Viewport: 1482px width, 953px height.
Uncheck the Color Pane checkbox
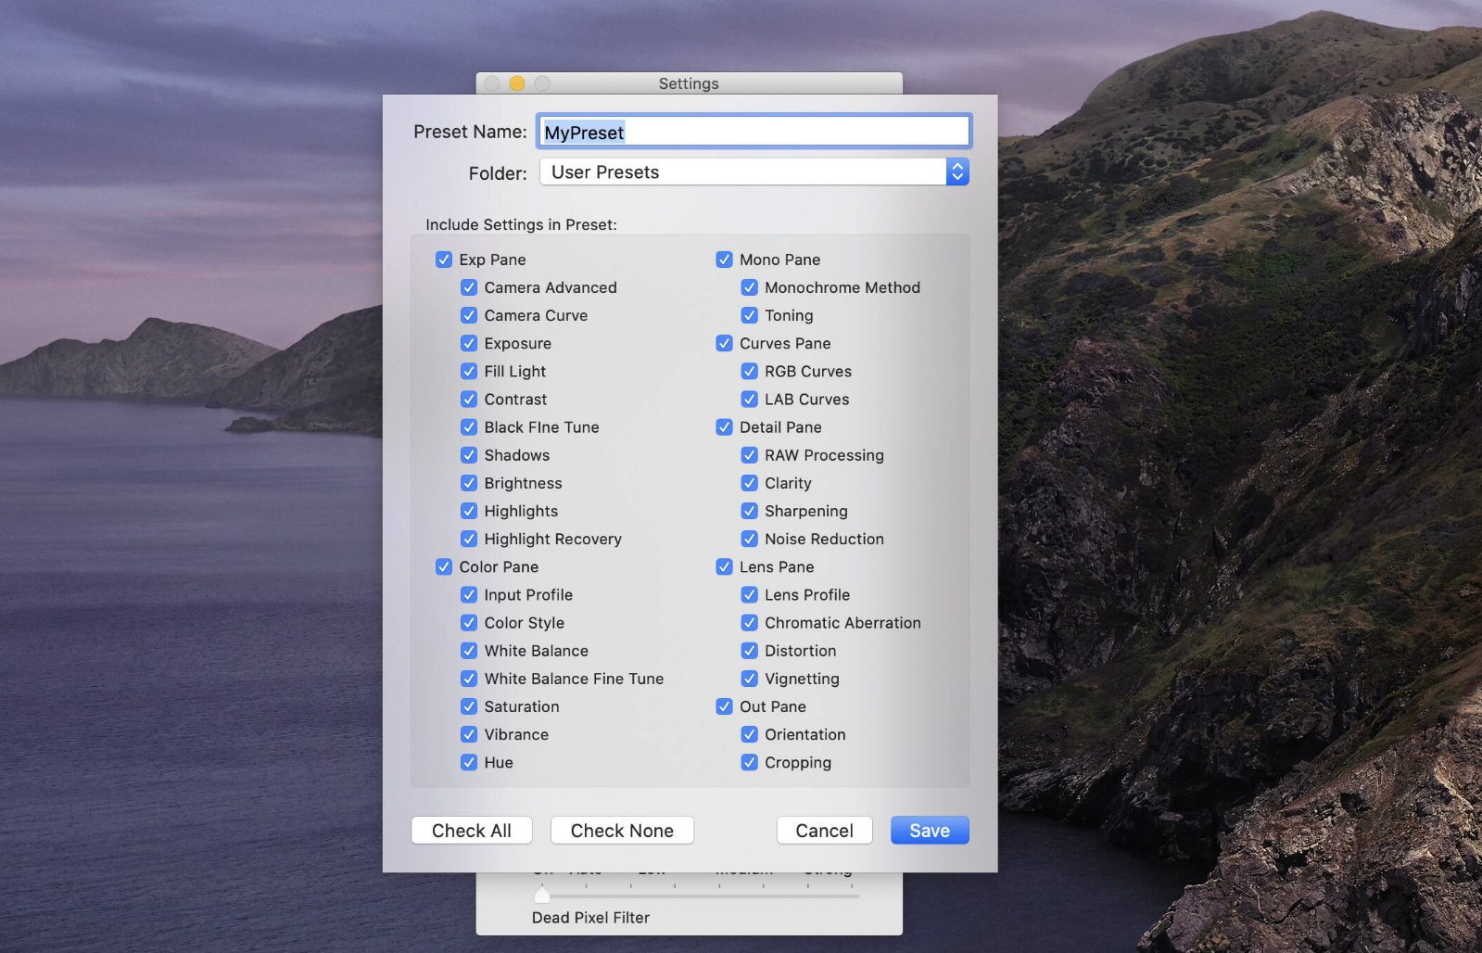coord(444,566)
